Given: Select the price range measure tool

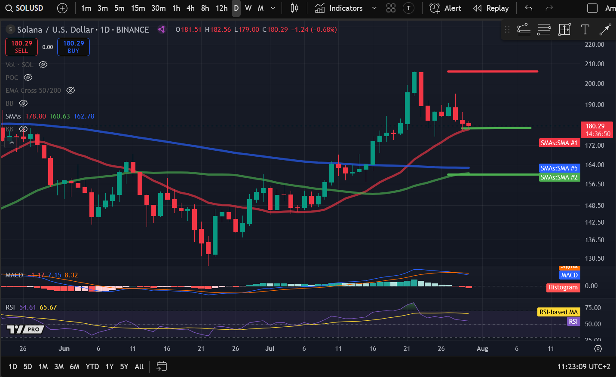Looking at the screenshot, I should (x=564, y=30).
